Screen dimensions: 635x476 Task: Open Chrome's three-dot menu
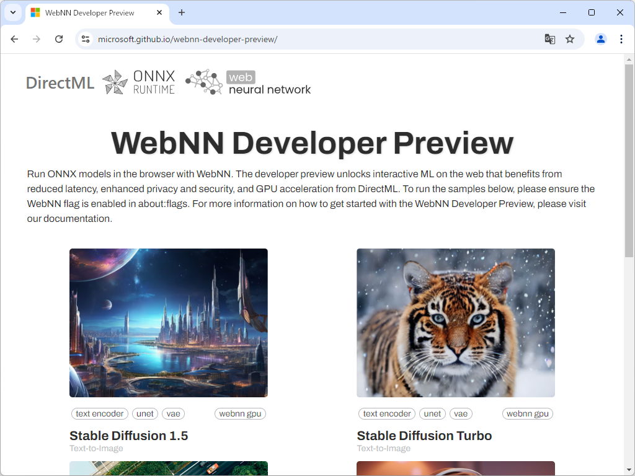point(621,38)
